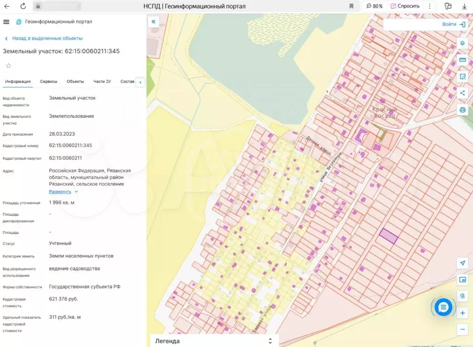Switch to the Сервисы tab
Image resolution: width=473 pixels, height=347 pixels.
tap(49, 81)
